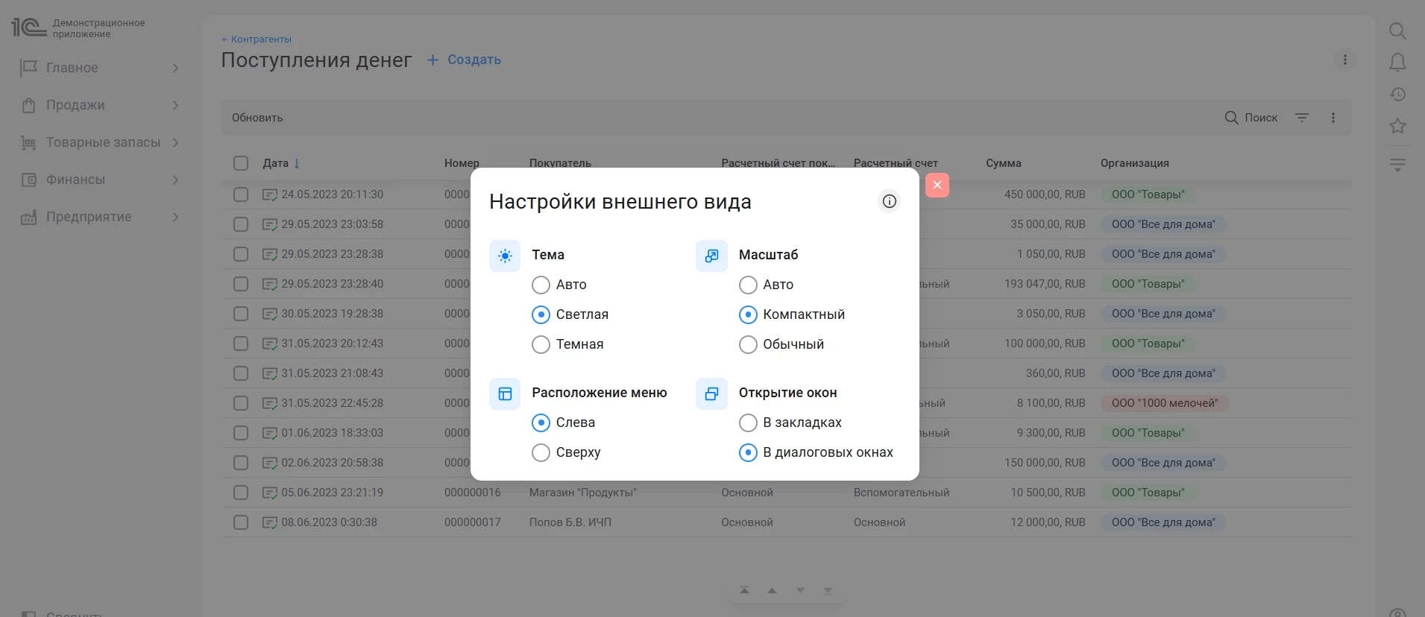Expand the Продажи menu chevron
Image resolution: width=1425 pixels, height=617 pixels.
(176, 105)
